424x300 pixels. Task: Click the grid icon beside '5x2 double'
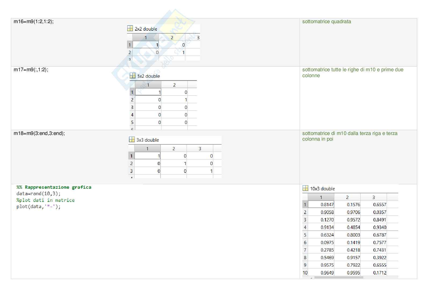132,76
